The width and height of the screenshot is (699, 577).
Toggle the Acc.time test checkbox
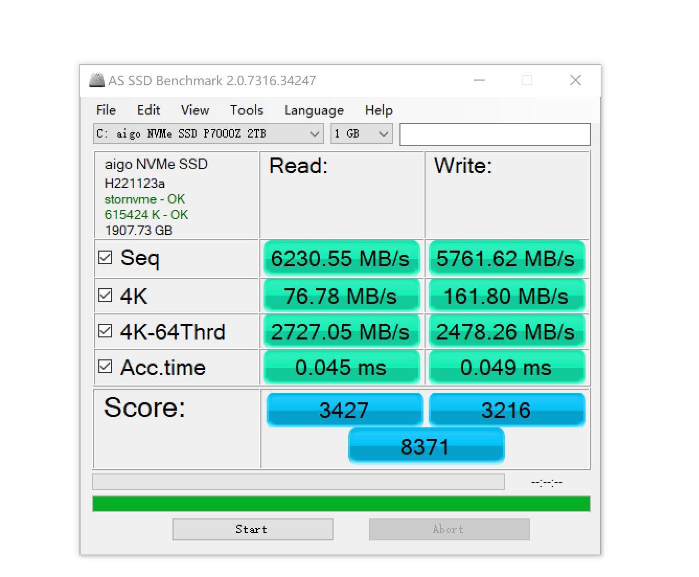click(105, 367)
